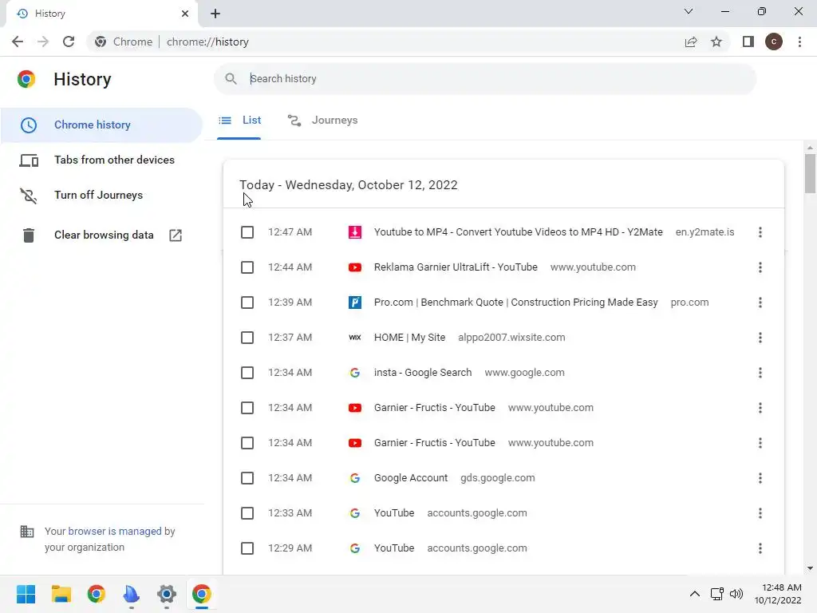Open the profile avatar 'C'
Viewport: 817px width, 613px height.
[x=774, y=42]
